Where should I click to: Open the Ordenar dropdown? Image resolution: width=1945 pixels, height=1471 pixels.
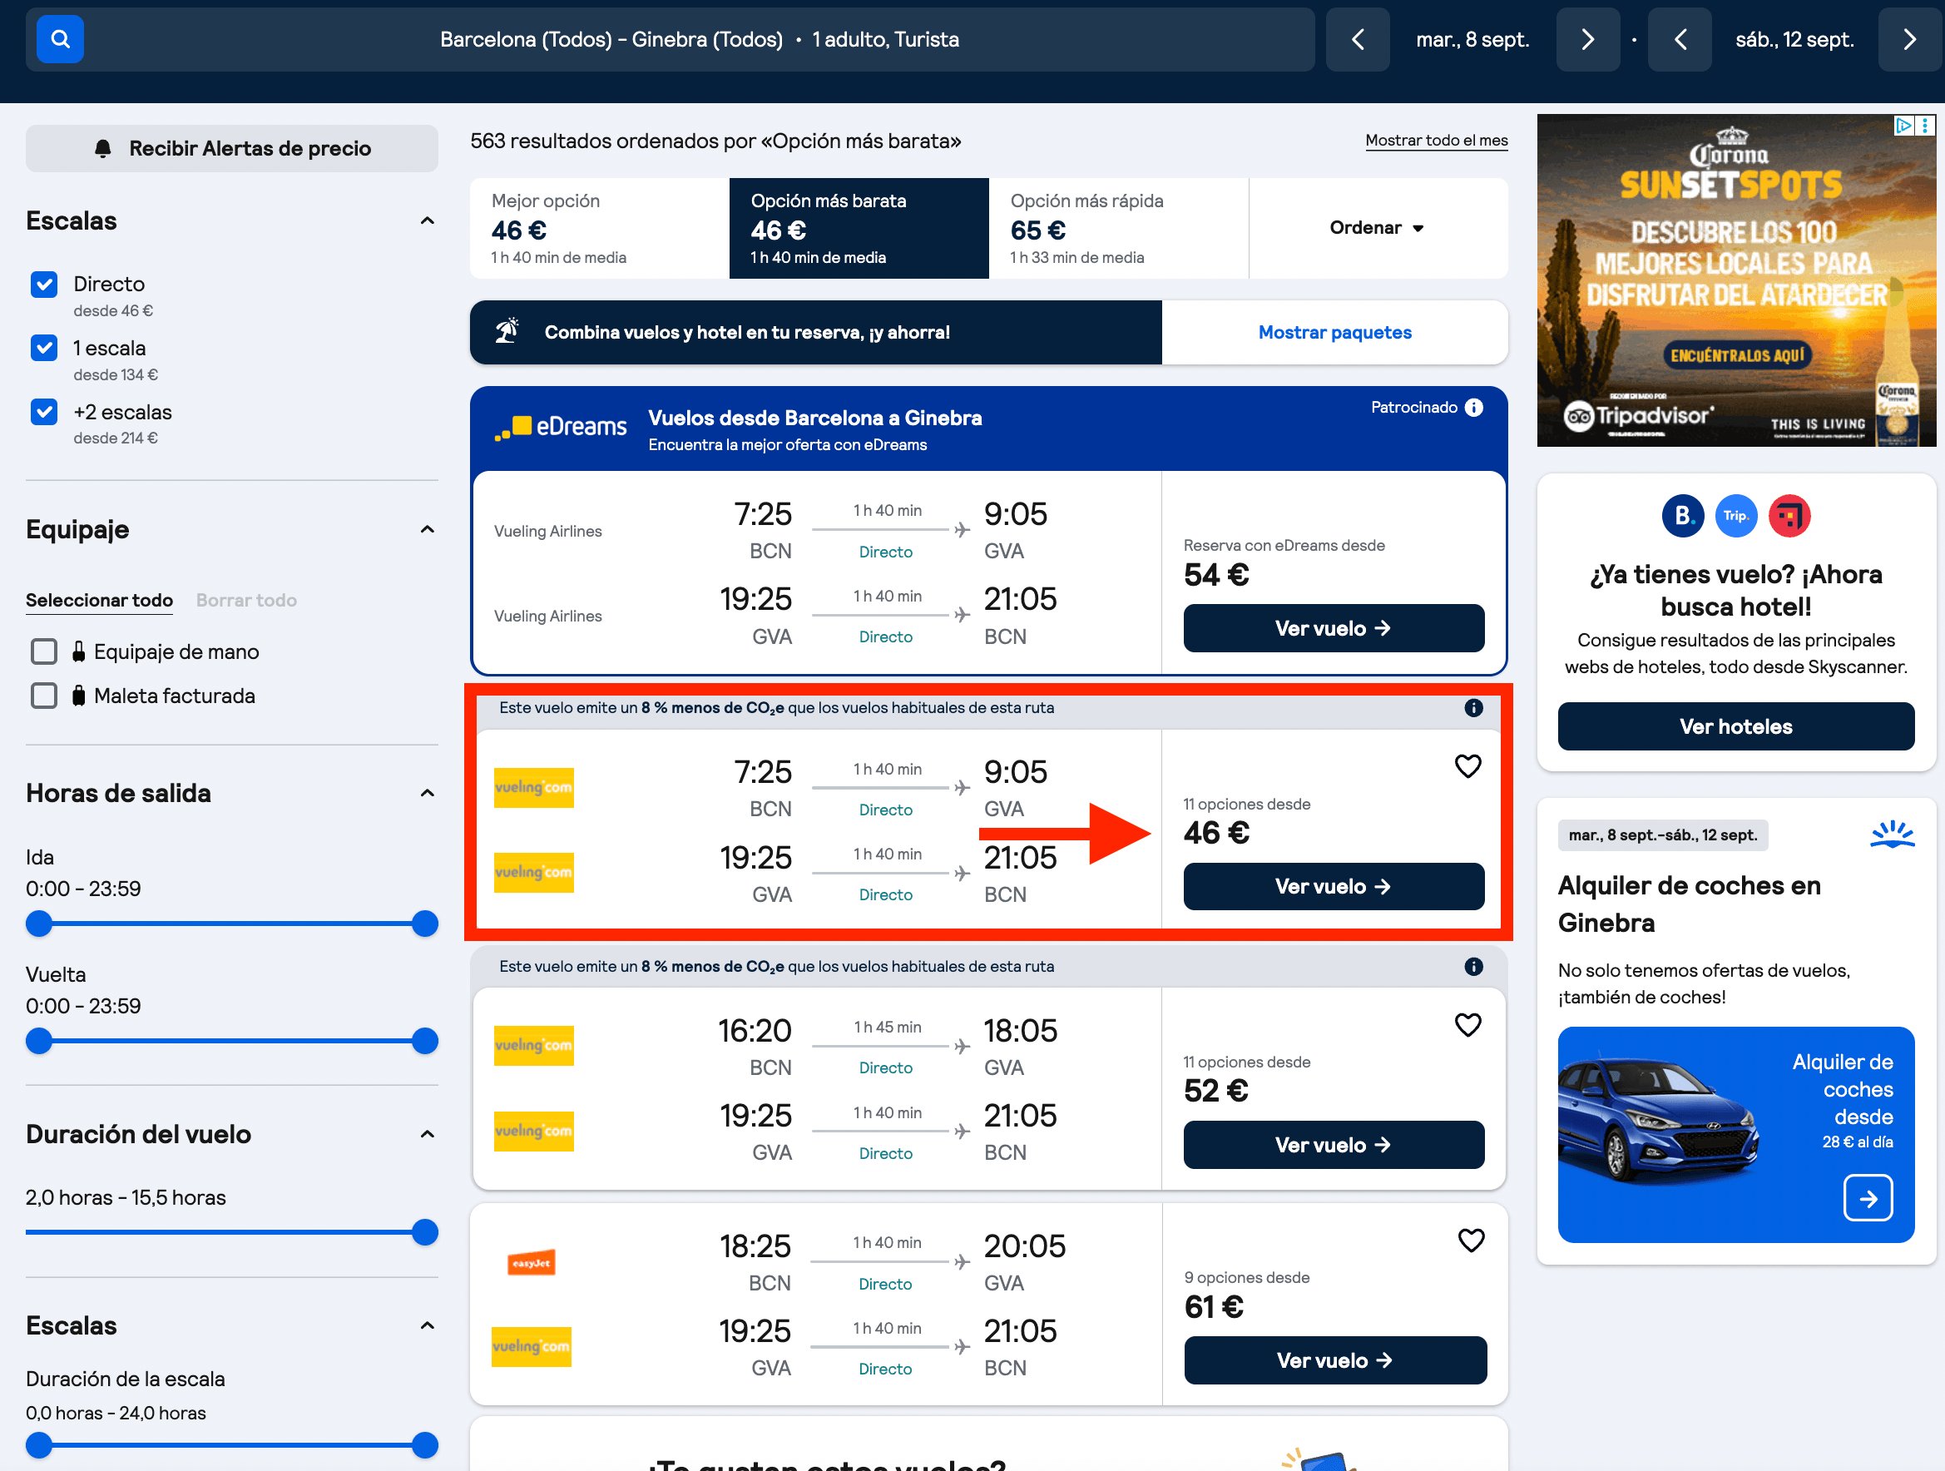click(1377, 228)
